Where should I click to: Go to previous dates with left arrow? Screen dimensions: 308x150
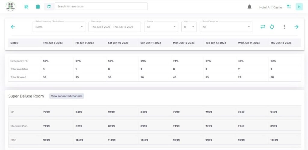click(13, 27)
